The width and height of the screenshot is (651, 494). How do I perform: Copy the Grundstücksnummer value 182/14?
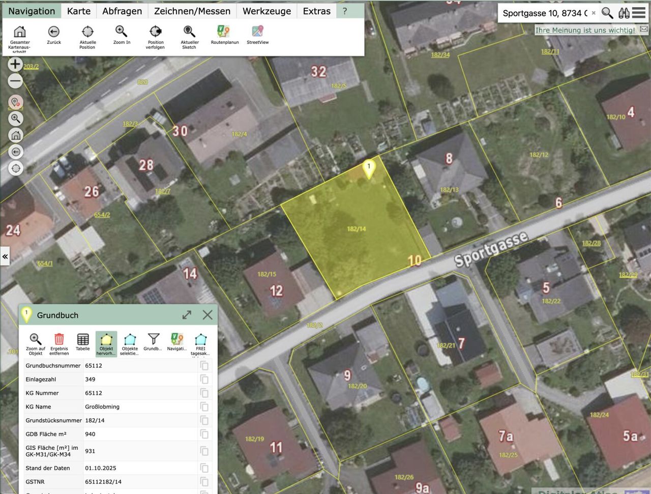pyautogui.click(x=204, y=420)
